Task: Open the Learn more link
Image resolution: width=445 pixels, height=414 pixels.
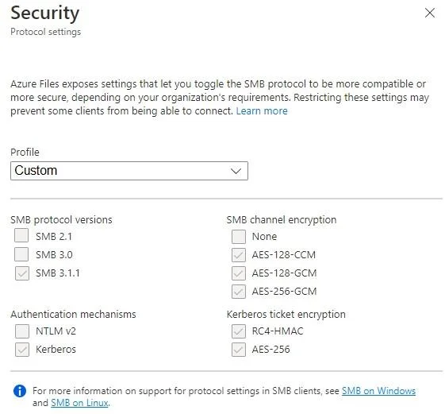Action: click(x=262, y=110)
